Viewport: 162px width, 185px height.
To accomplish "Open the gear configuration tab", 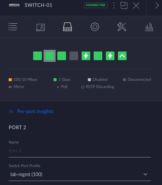I will (x=95, y=27).
